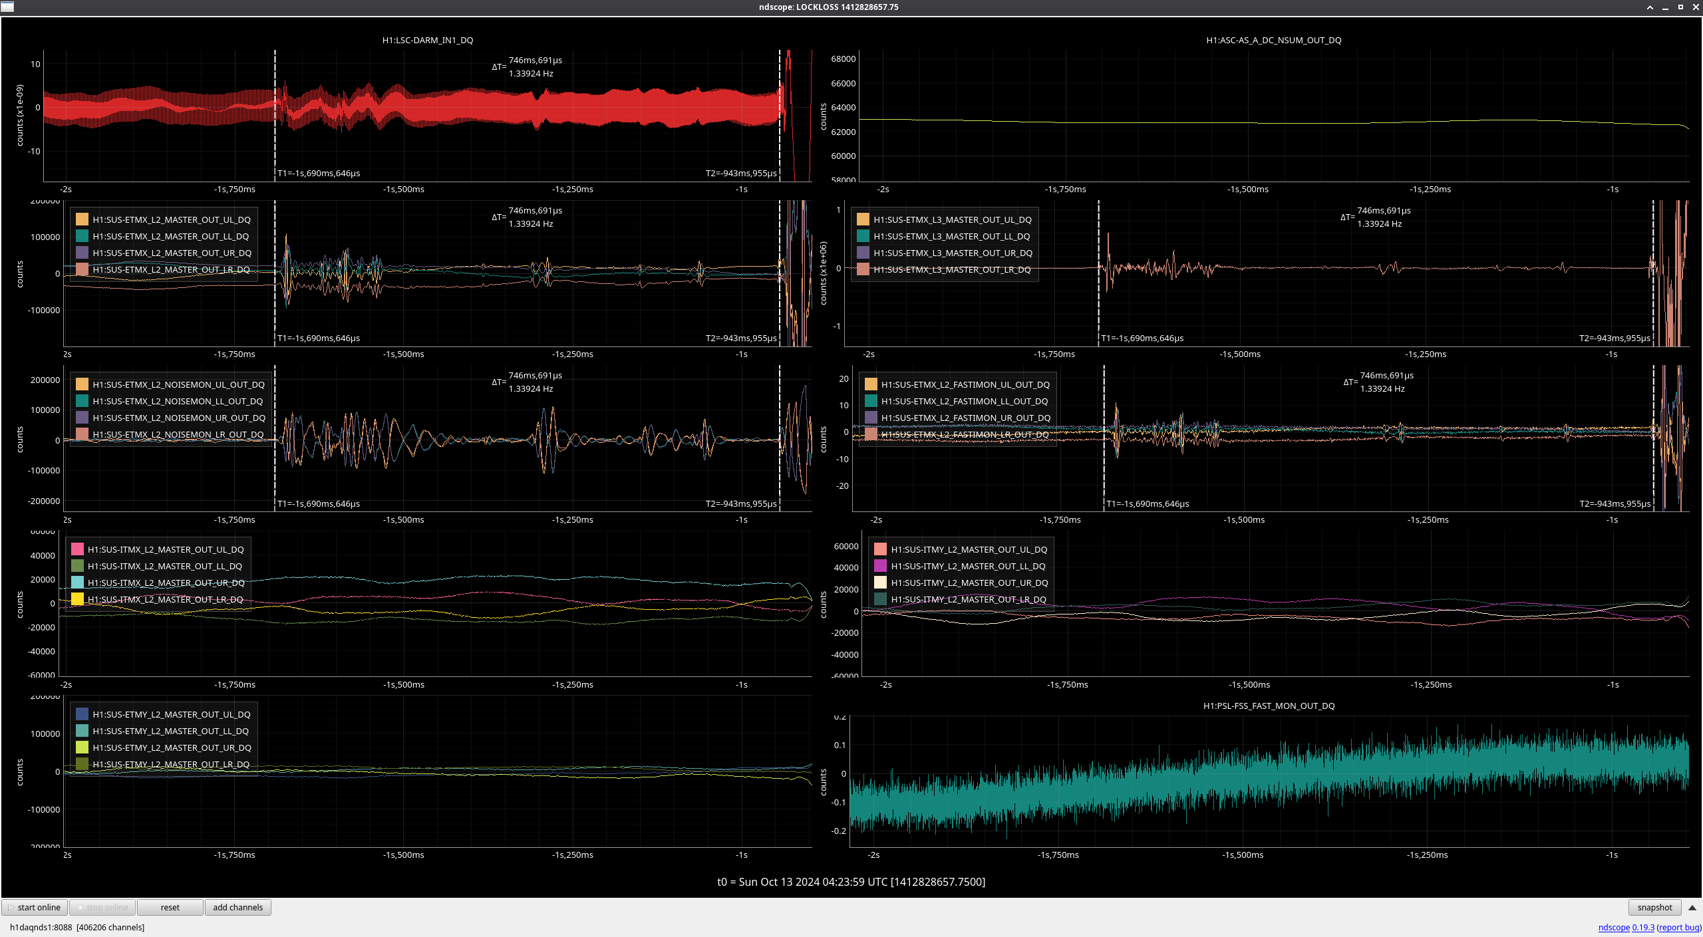1703x937 pixels.
Task: Click ITMX_L2_MASTER_OUT_LL_DQ green swatch
Action: pyautogui.click(x=77, y=566)
